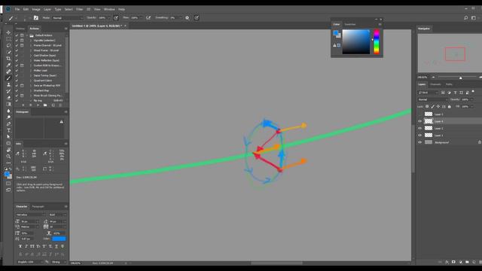Screen dimensions: 482x271
Task: Click the play action button
Action: point(38,105)
